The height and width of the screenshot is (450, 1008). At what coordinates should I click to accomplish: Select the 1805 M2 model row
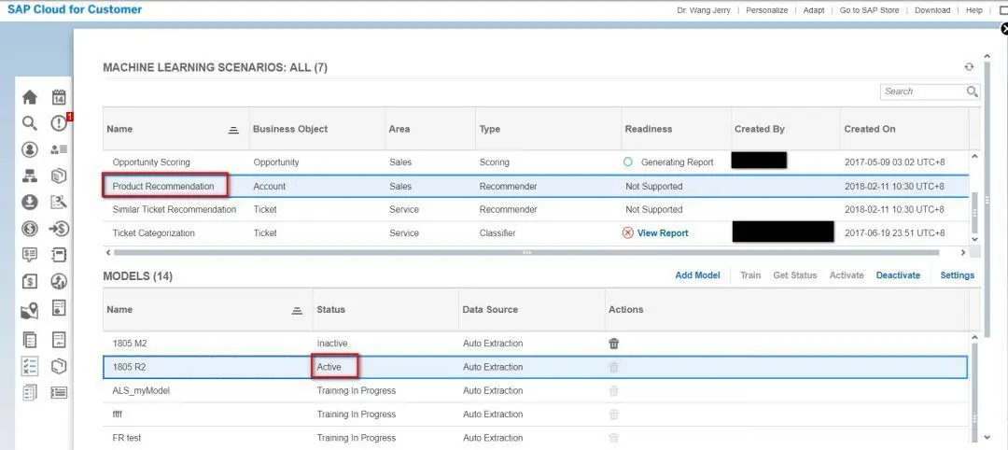pyautogui.click(x=536, y=344)
